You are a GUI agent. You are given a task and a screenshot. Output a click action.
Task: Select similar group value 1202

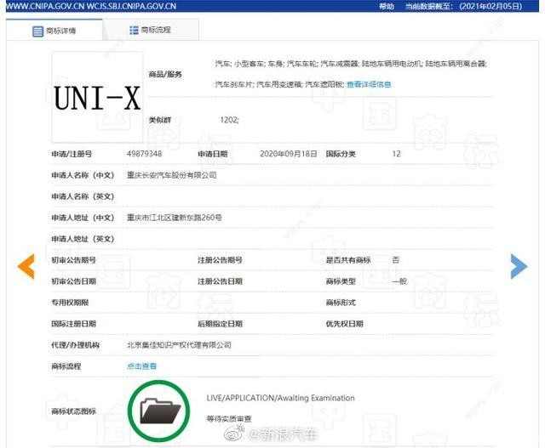[x=229, y=120]
